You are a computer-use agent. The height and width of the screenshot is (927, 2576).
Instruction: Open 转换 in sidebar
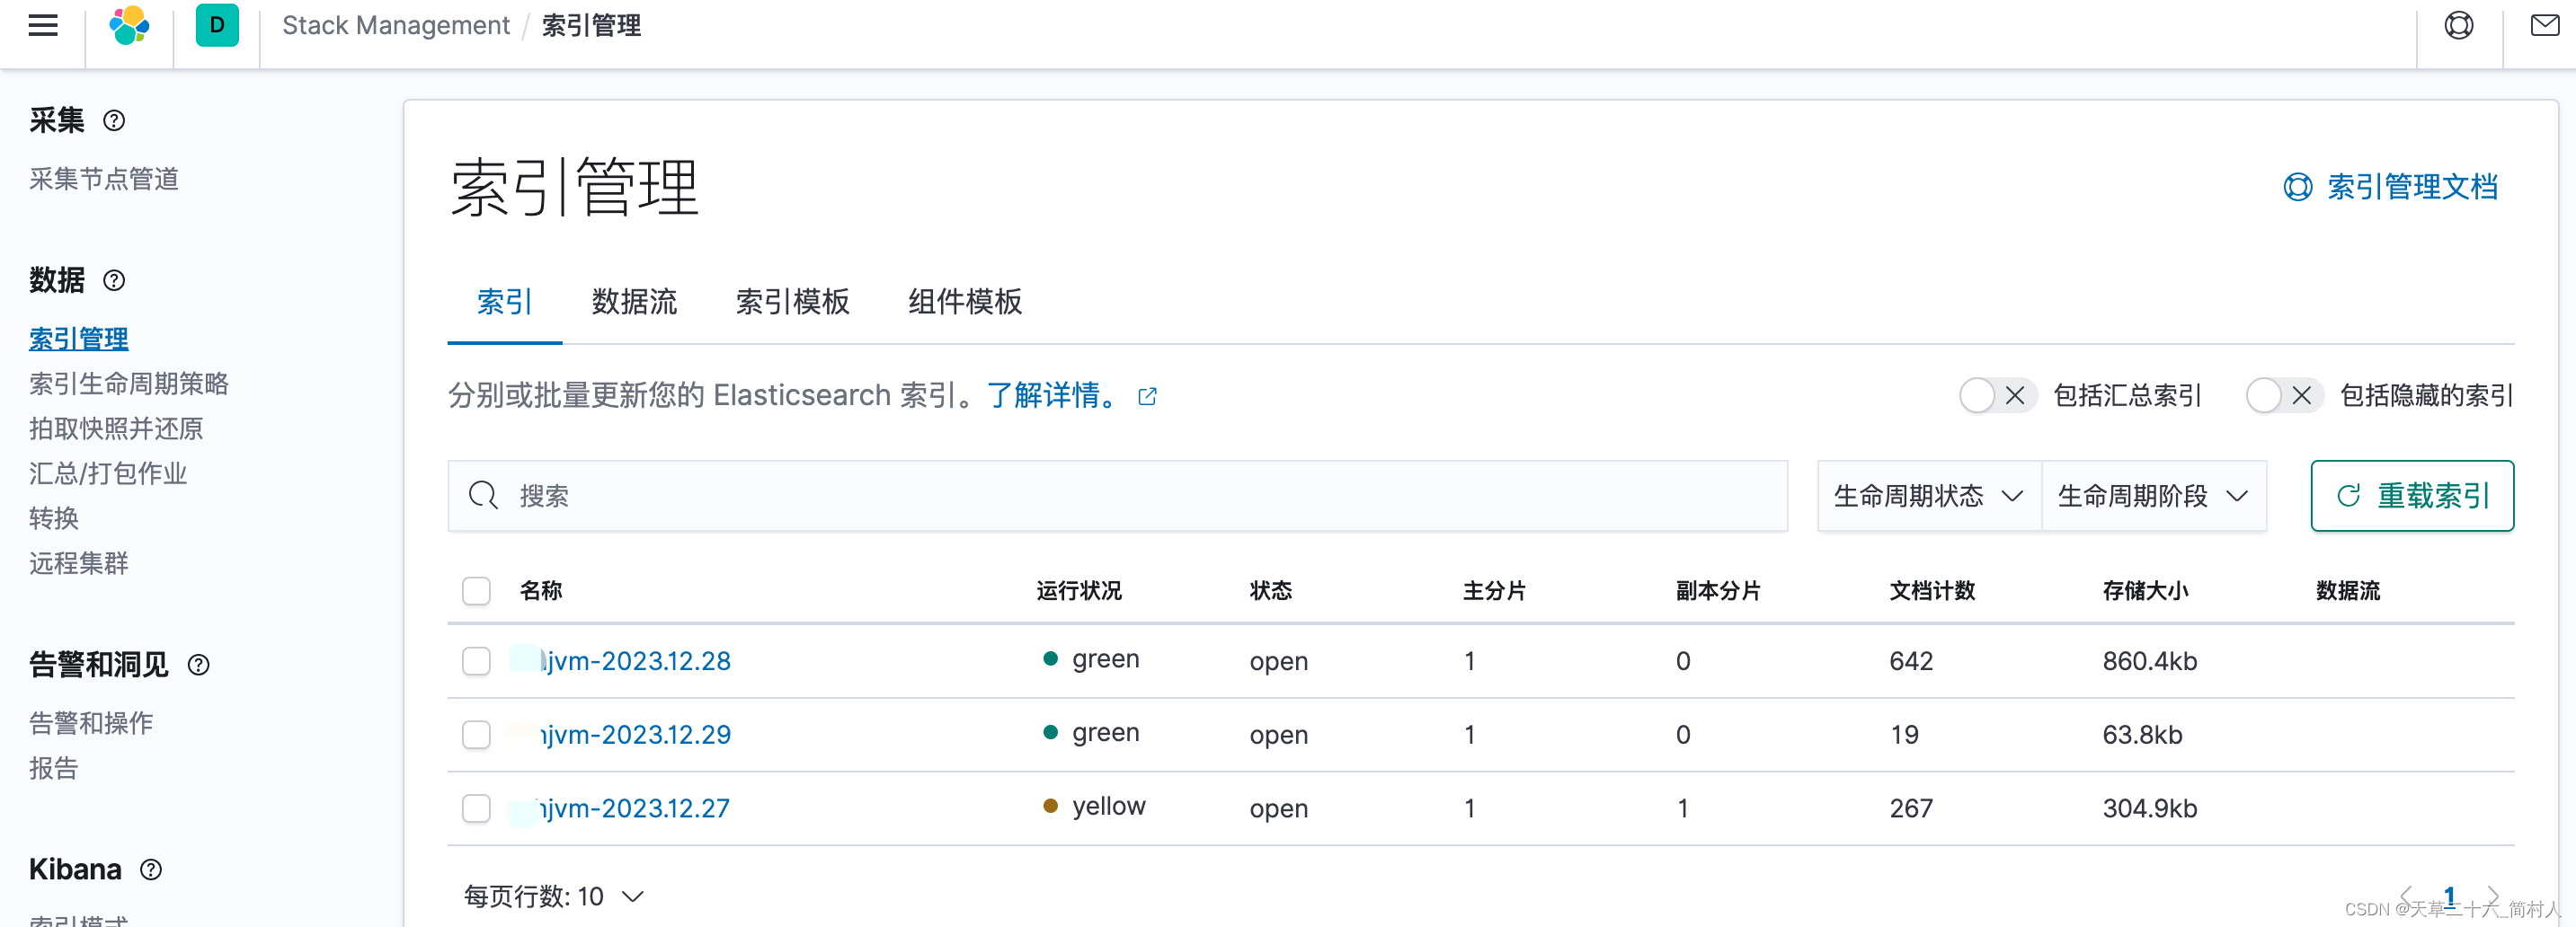[x=54, y=518]
